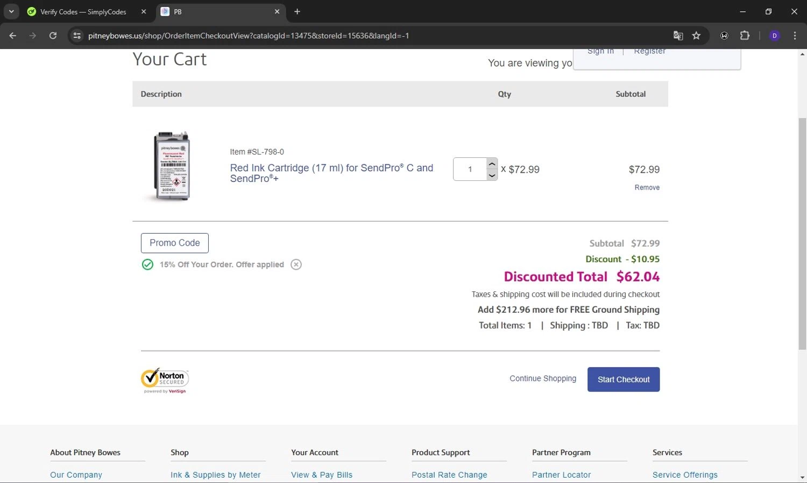Open the tab search dropdown arrow

(x=11, y=11)
